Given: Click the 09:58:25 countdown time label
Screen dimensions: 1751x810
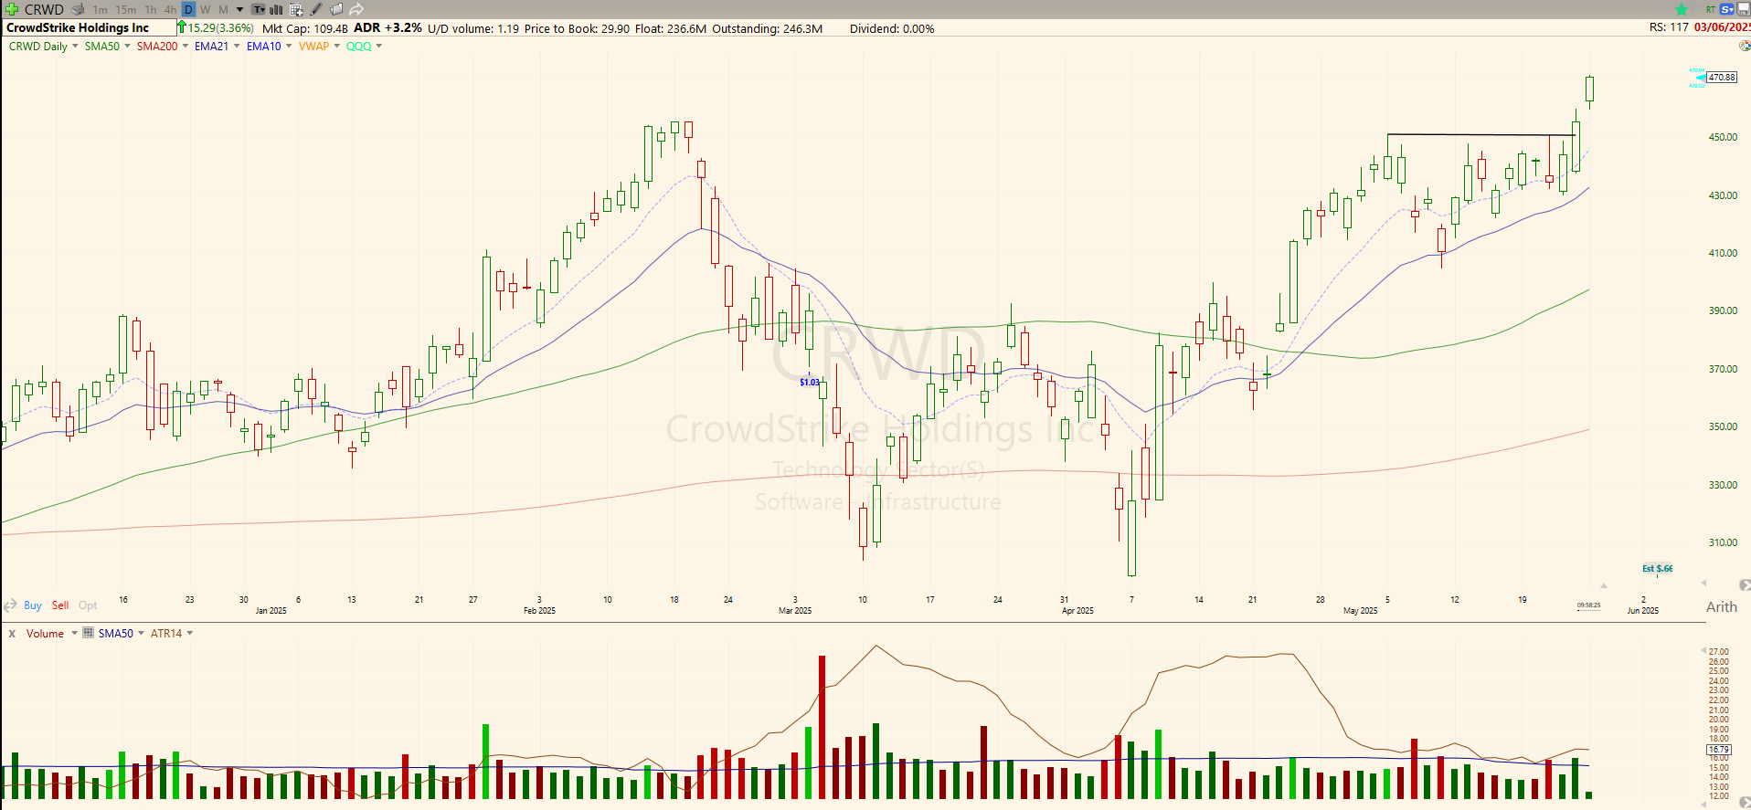Looking at the screenshot, I should [1588, 605].
